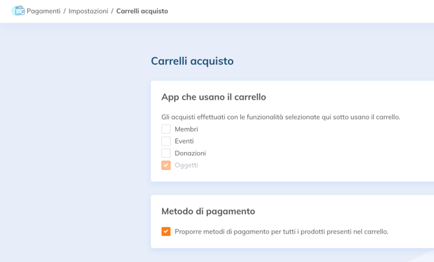
Task: Click the large Carrelli acquisto page title
Action: click(x=192, y=61)
